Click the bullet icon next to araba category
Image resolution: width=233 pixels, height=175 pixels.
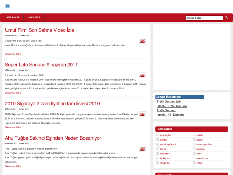[x=158, y=140]
